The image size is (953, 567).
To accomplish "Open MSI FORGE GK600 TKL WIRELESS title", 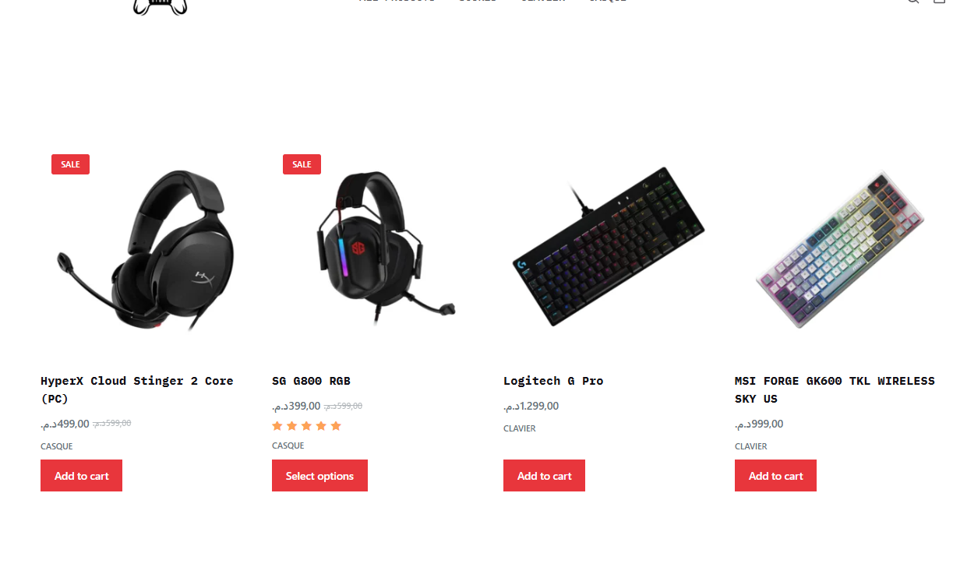I will 835,389.
